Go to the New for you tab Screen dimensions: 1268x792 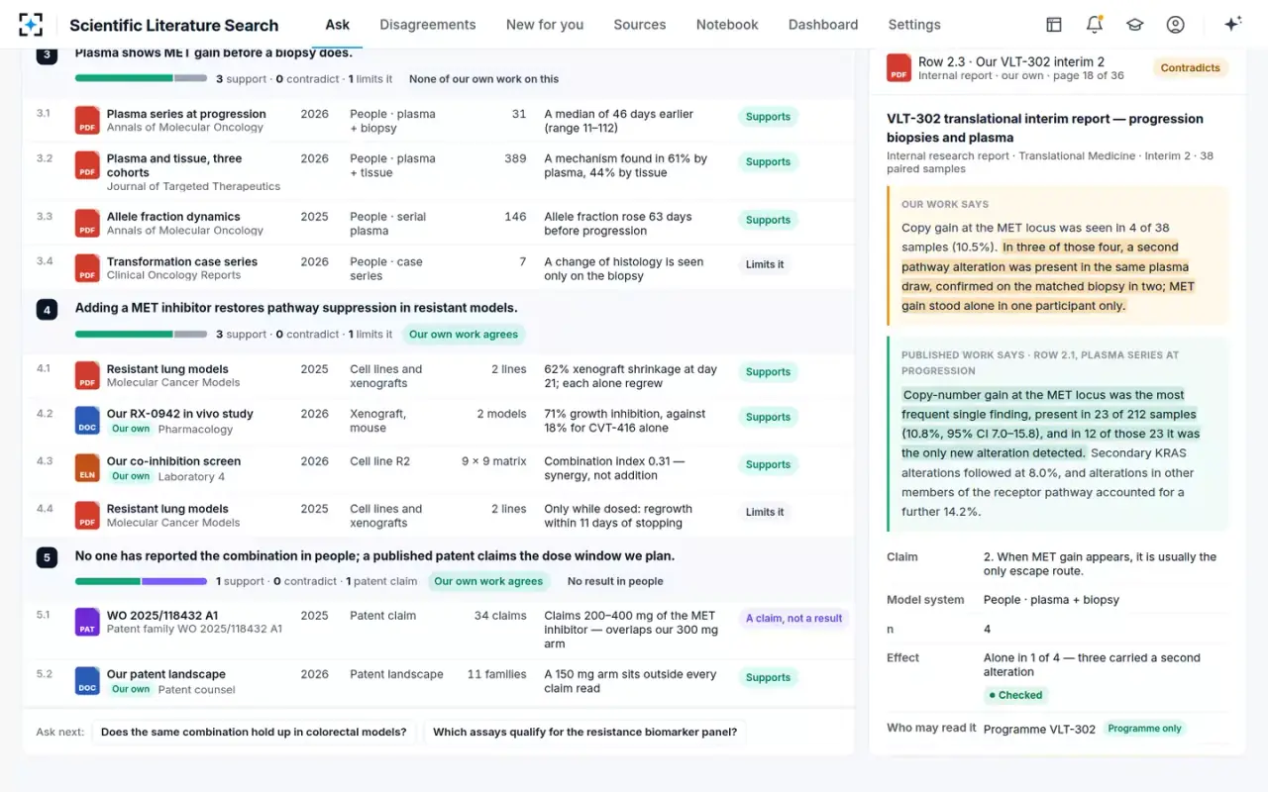545,25
